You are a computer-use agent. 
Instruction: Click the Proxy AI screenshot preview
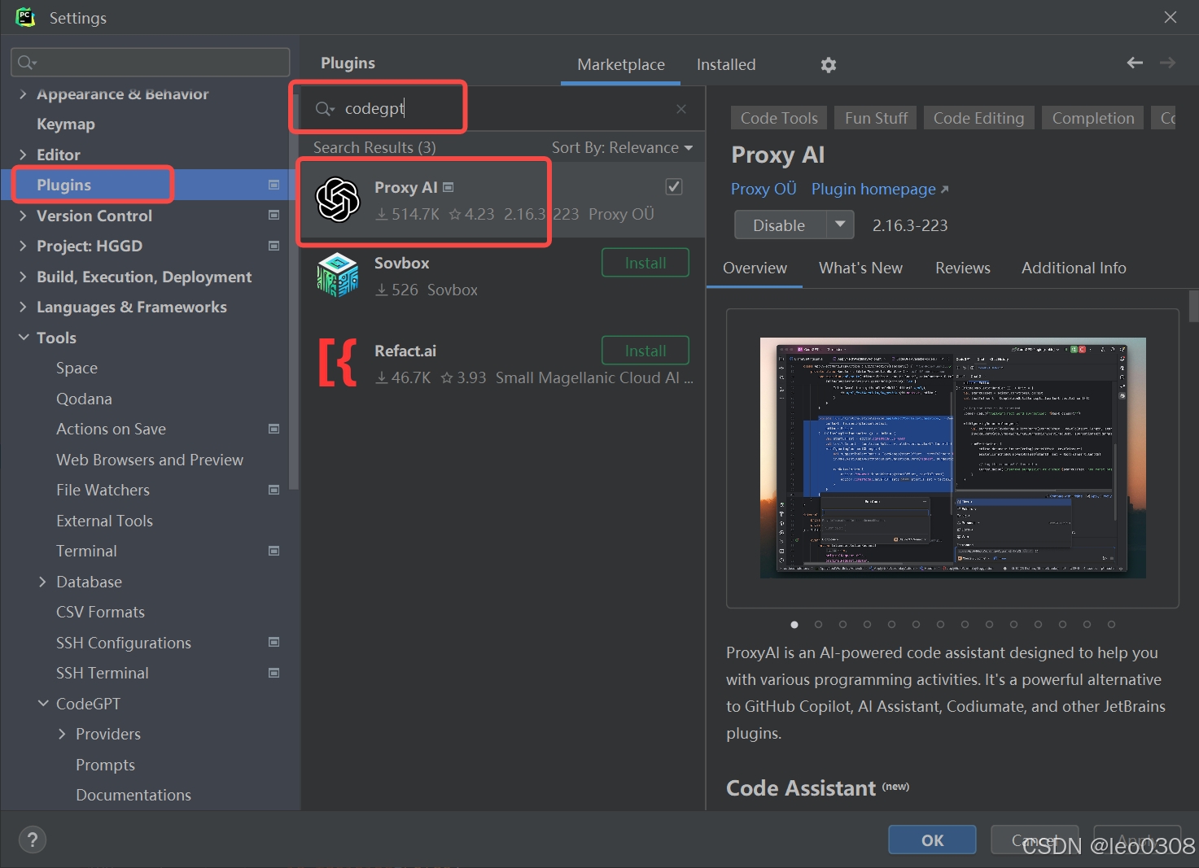(952, 457)
